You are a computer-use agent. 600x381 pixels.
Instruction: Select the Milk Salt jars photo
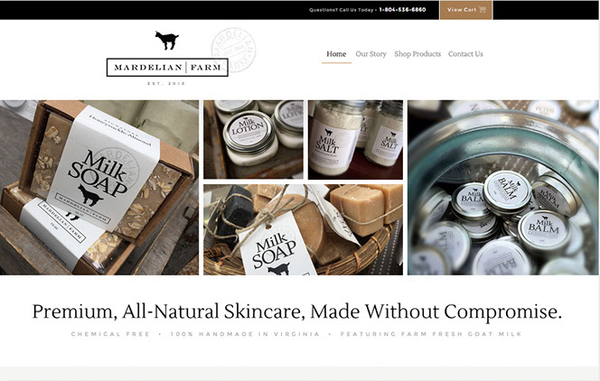355,139
